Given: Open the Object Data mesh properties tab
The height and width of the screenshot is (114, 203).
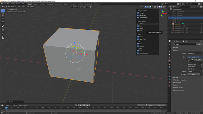Looking at the screenshot, I should coord(169,79).
